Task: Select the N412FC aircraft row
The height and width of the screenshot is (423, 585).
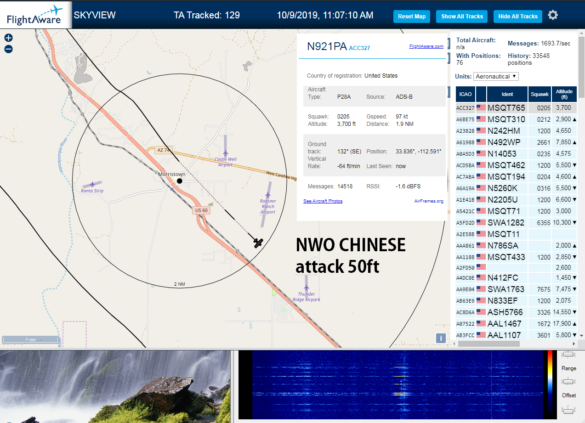Action: tap(516, 278)
